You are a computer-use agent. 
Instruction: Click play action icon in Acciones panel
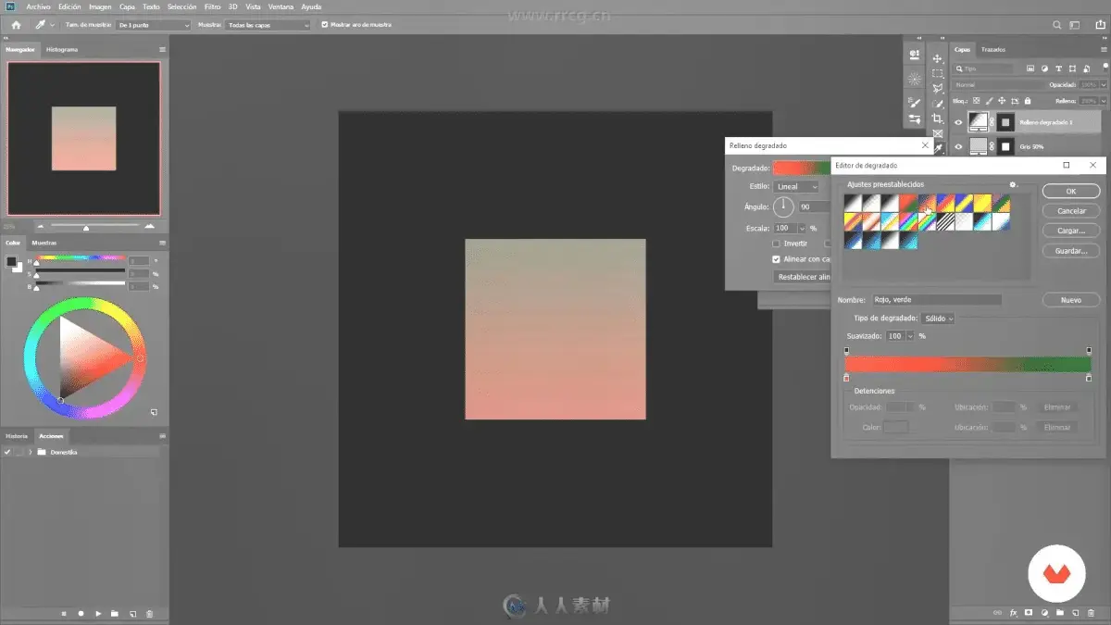coord(98,613)
